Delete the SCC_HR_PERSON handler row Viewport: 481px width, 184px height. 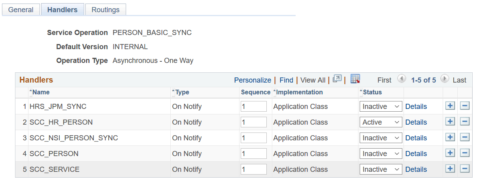(465, 122)
